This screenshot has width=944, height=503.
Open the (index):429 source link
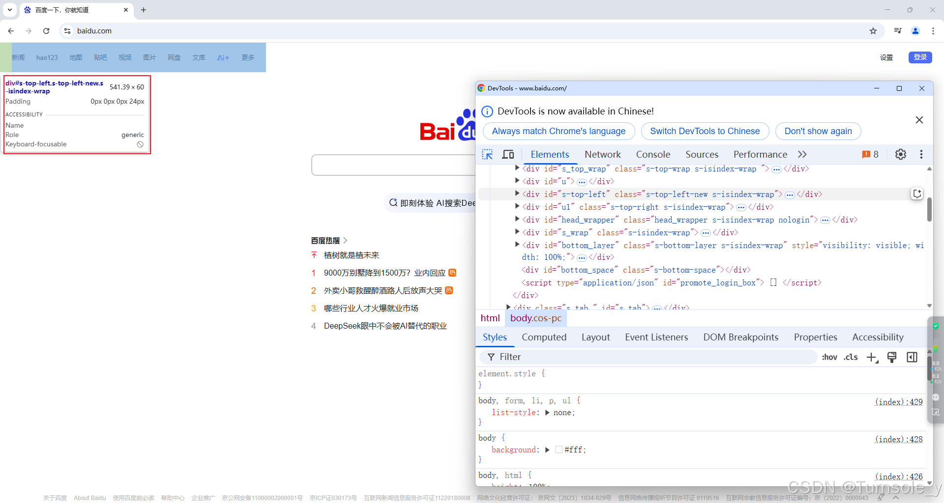coord(899,402)
